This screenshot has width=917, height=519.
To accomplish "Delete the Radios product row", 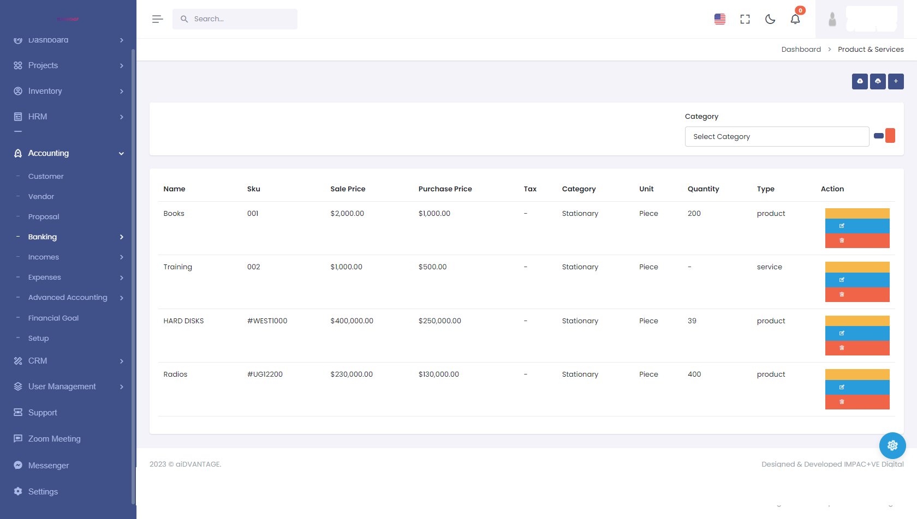I will [857, 402].
